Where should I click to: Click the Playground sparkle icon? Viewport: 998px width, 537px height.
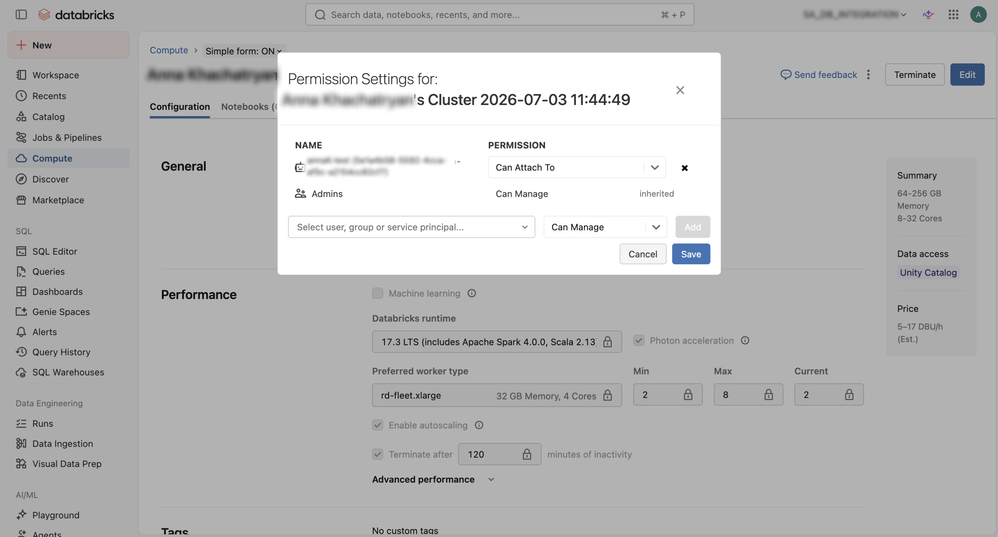[21, 514]
